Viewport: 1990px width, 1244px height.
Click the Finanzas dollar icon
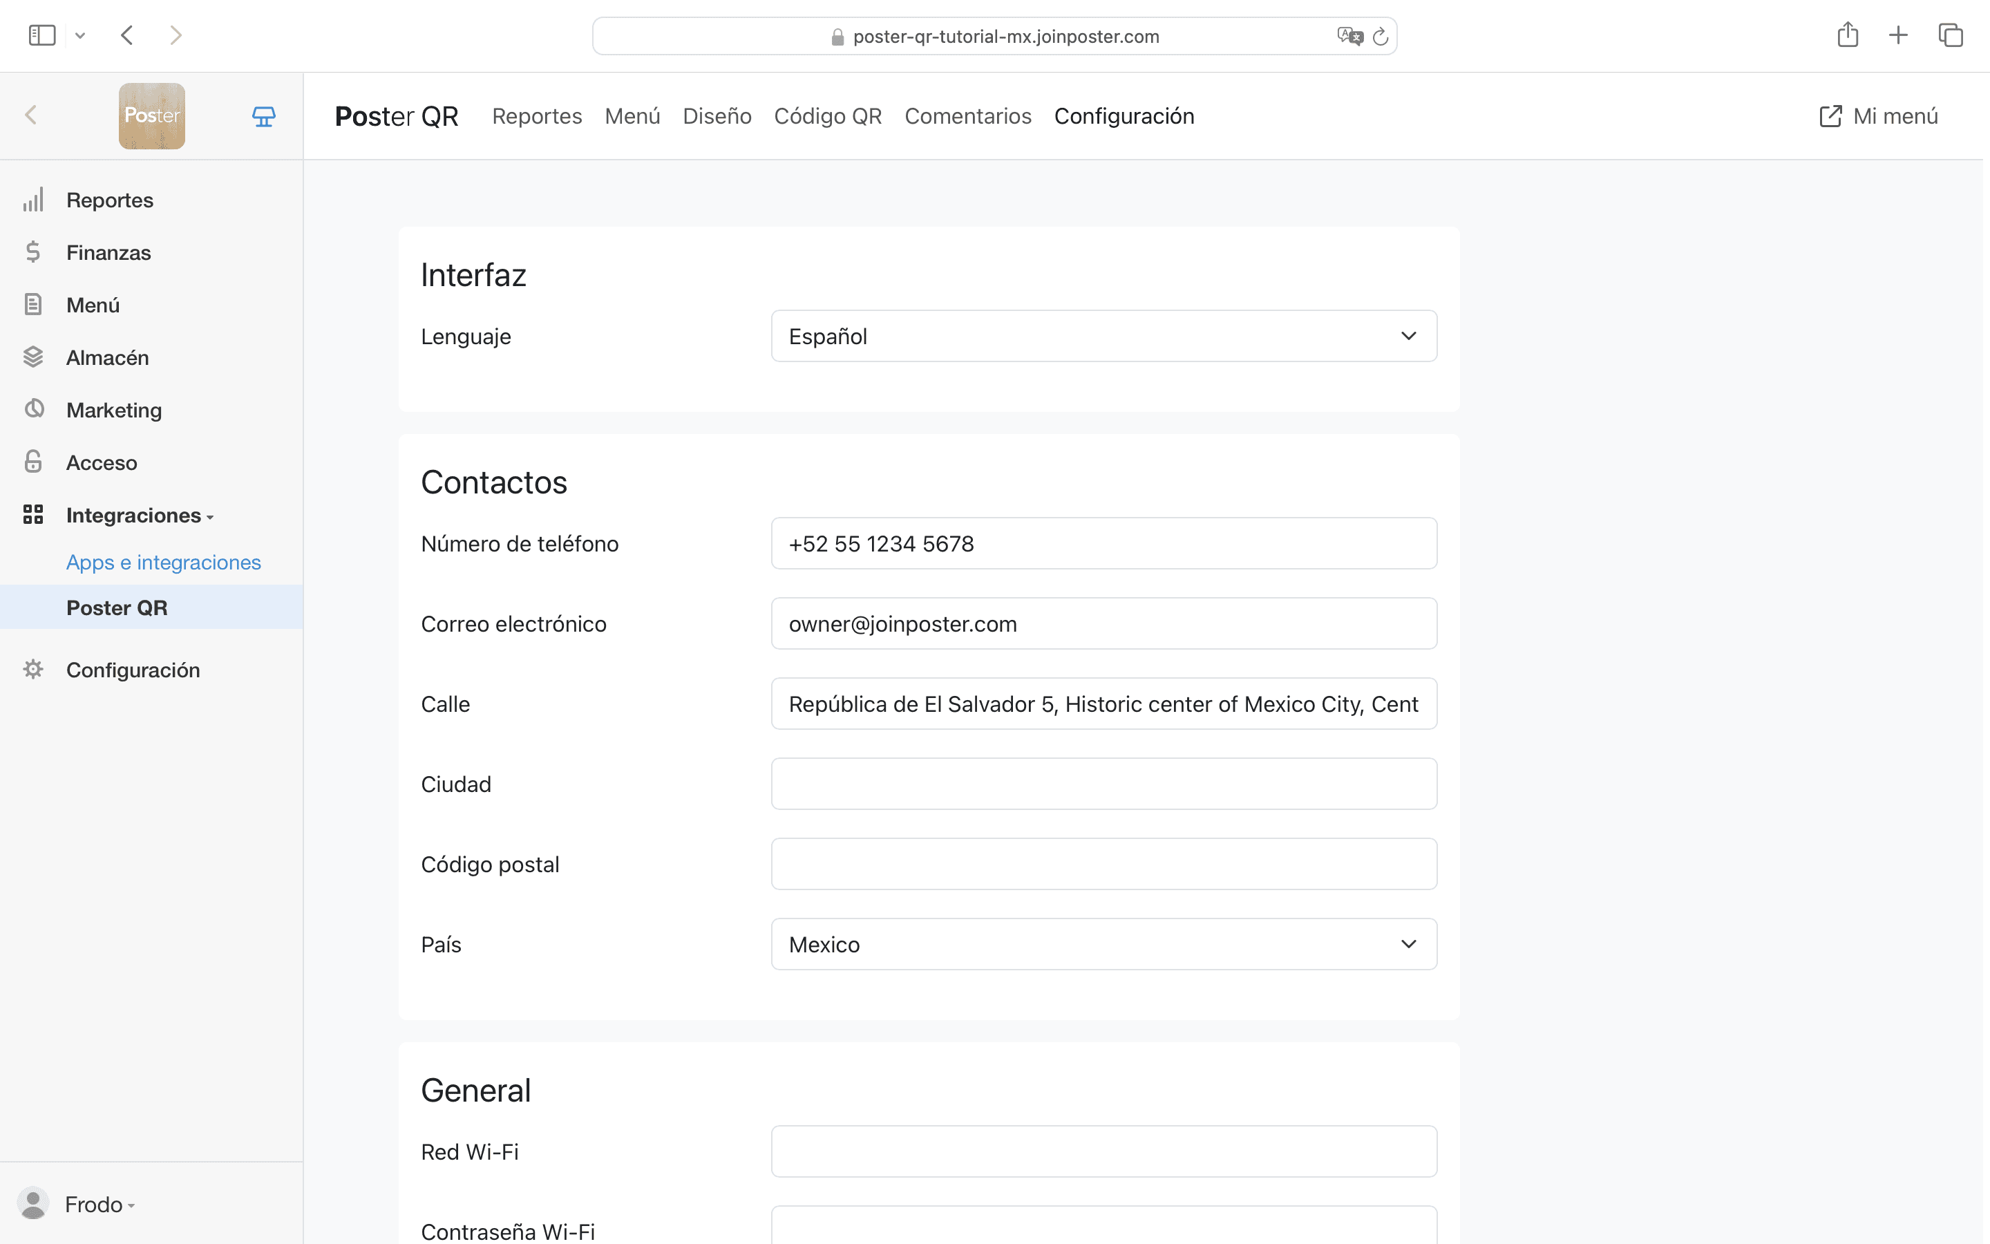click(33, 252)
